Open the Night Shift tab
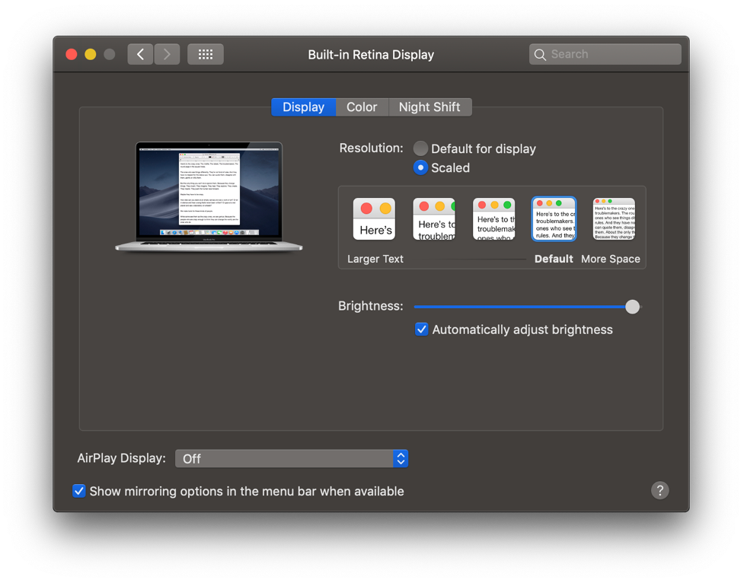The height and width of the screenshot is (583, 744). [x=429, y=107]
